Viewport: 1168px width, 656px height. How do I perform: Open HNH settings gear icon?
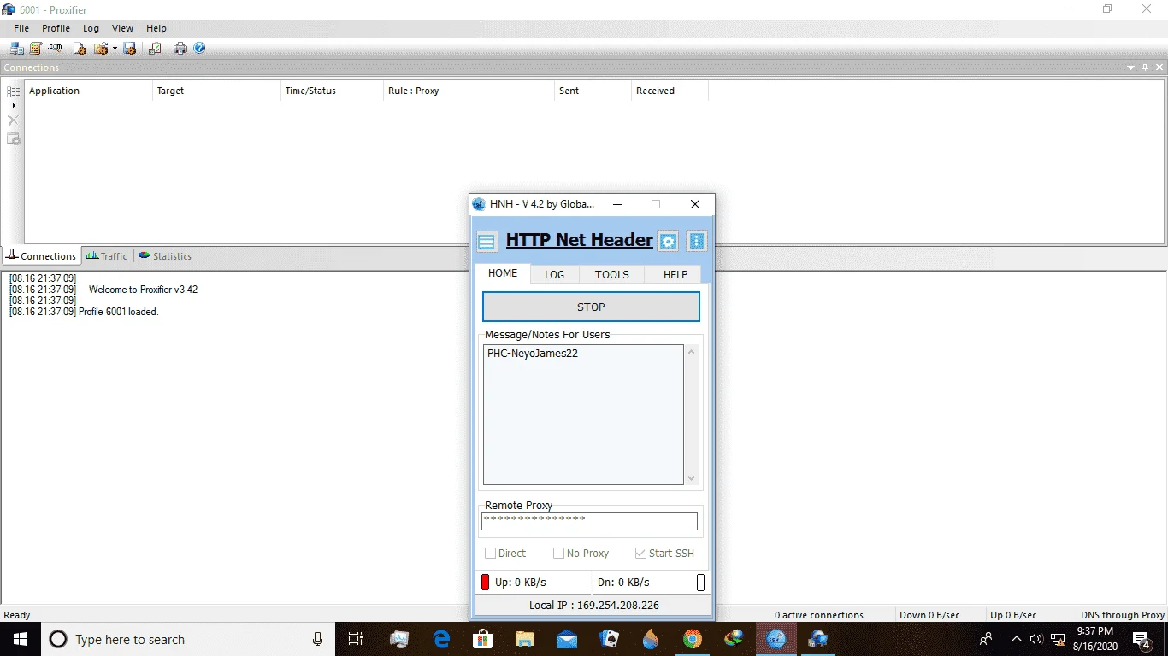(x=669, y=242)
